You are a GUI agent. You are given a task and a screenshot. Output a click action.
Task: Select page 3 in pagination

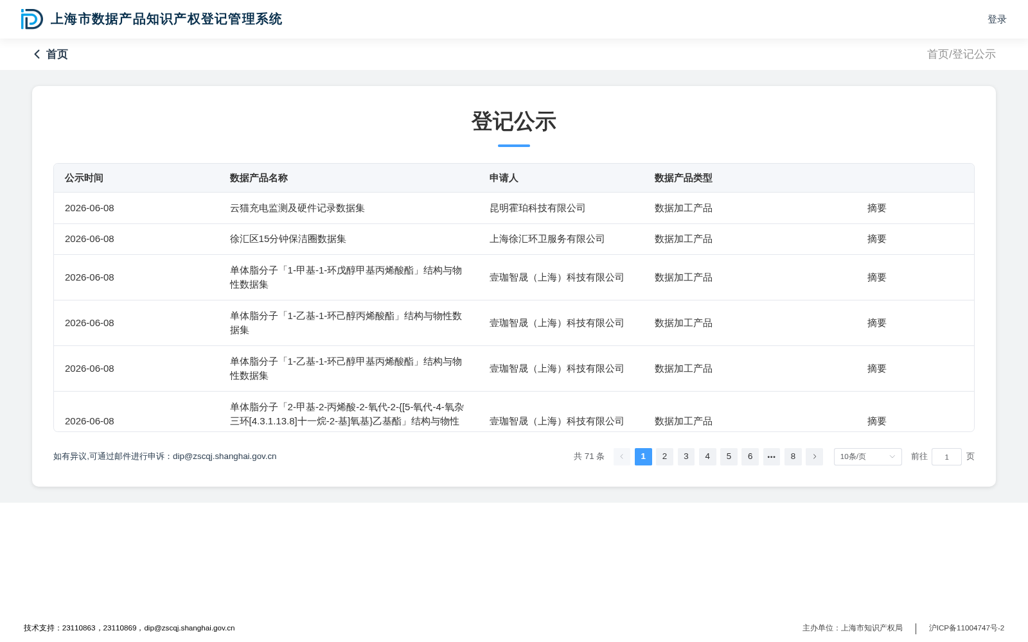pos(686,456)
